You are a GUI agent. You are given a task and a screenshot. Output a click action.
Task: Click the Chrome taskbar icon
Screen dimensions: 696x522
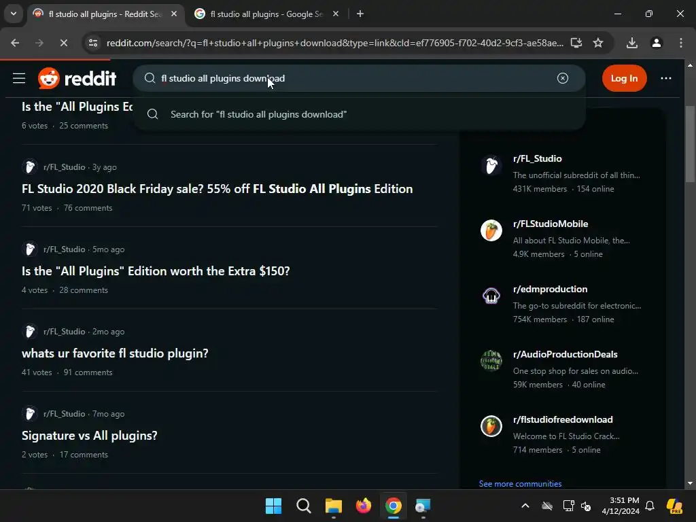[394, 506]
